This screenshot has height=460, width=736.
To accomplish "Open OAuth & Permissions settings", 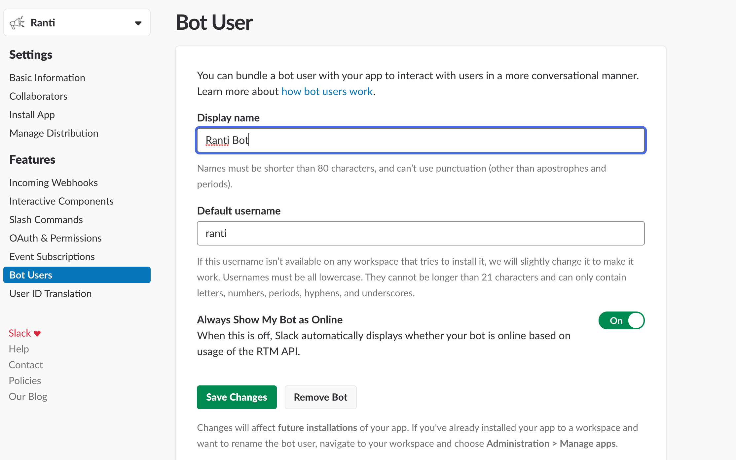I will pos(55,238).
